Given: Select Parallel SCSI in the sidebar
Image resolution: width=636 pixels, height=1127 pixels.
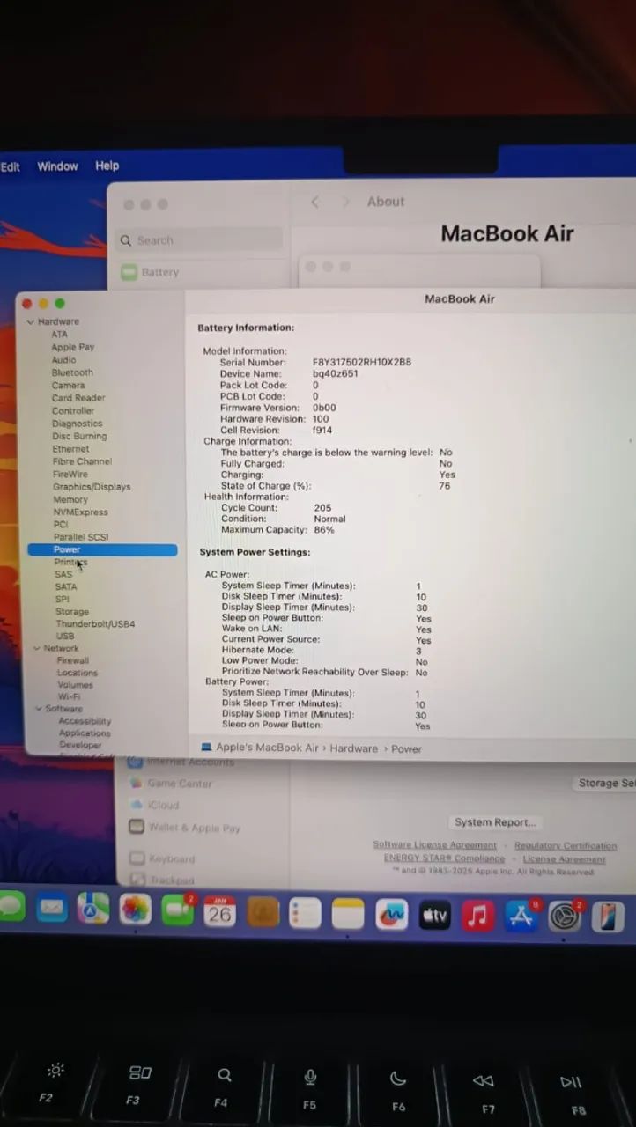Looking at the screenshot, I should (81, 537).
